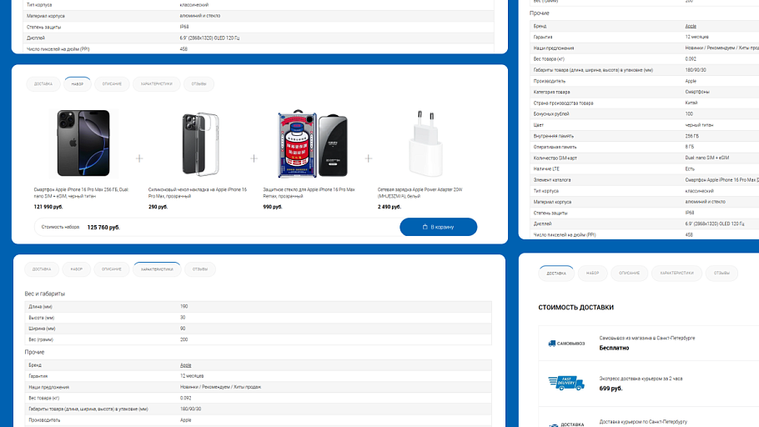Click the cart icon in В корзину button

425,227
